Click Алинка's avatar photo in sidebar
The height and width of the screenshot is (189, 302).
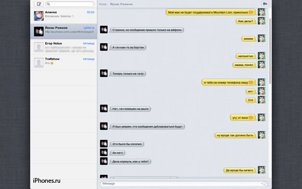click(x=39, y=16)
